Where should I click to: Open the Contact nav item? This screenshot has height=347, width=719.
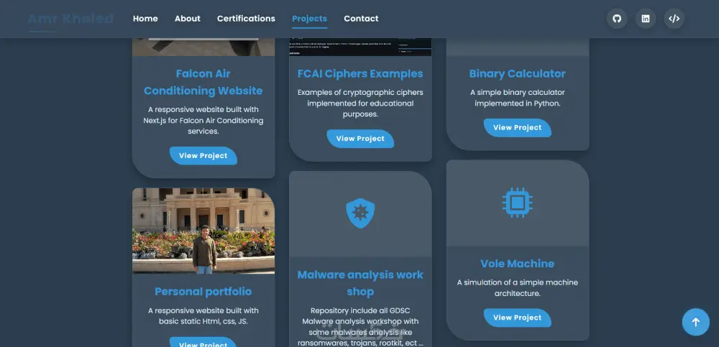click(x=362, y=19)
